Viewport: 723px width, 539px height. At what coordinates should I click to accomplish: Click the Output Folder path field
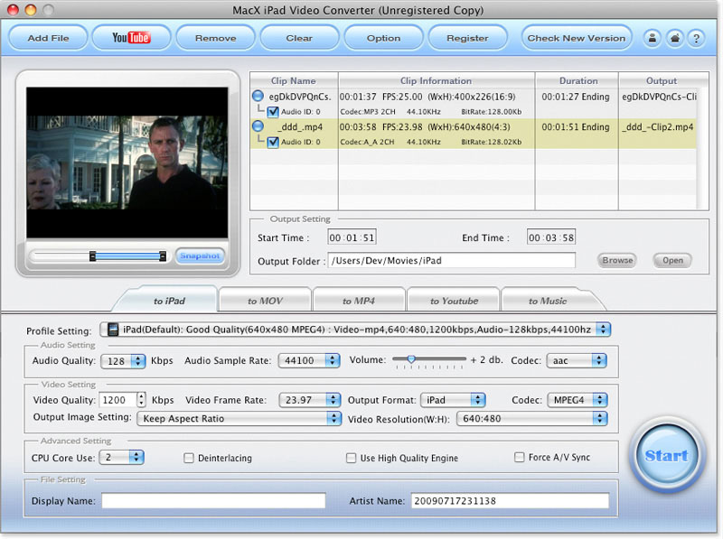click(x=451, y=261)
